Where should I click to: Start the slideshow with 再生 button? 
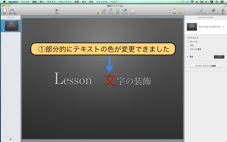tap(57, 10)
